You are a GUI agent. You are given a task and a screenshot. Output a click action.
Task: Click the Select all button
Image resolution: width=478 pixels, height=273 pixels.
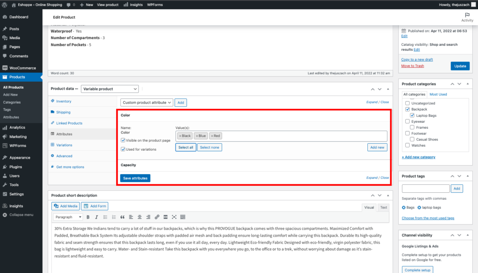pos(186,147)
